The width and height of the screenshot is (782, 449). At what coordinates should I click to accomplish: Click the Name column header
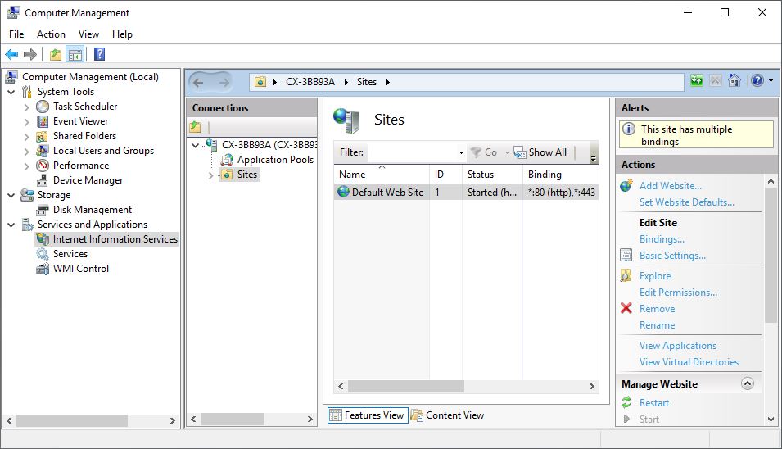381,175
